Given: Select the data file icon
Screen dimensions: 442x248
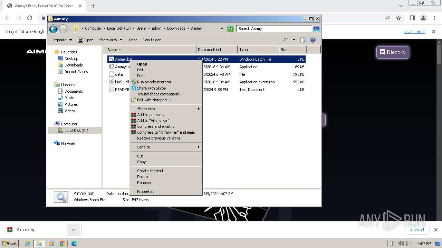Looking at the screenshot, I should (x=111, y=74).
